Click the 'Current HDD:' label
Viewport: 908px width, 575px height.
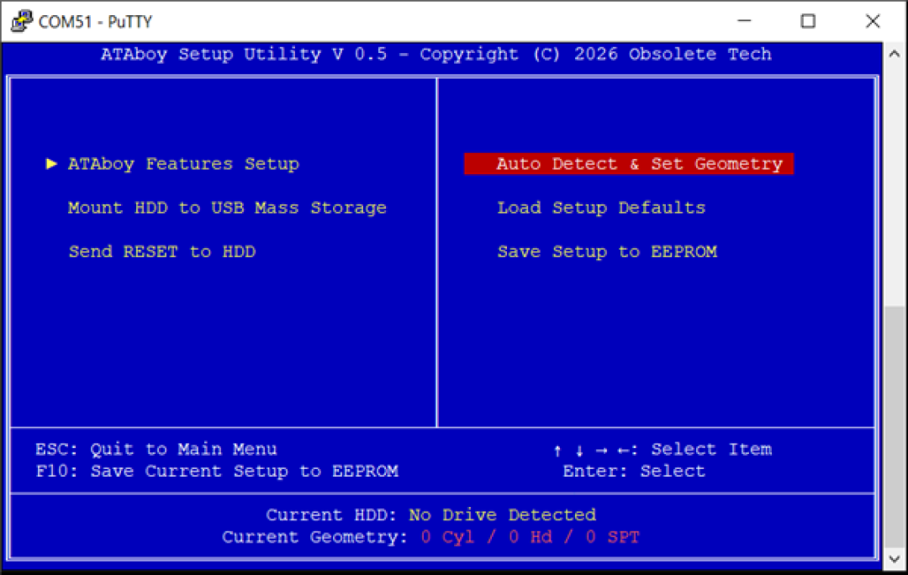tap(331, 514)
